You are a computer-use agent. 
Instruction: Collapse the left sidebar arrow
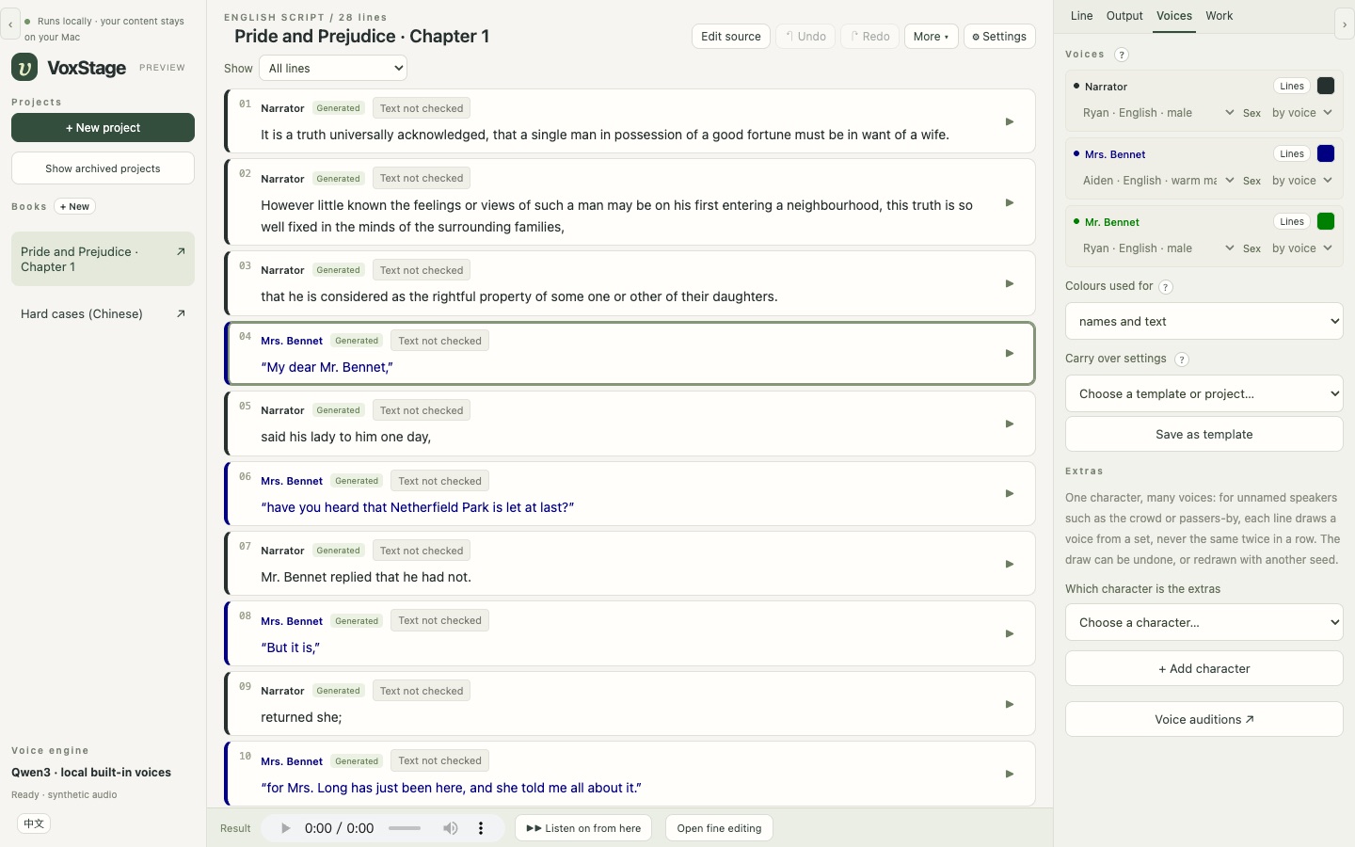pyautogui.click(x=10, y=24)
